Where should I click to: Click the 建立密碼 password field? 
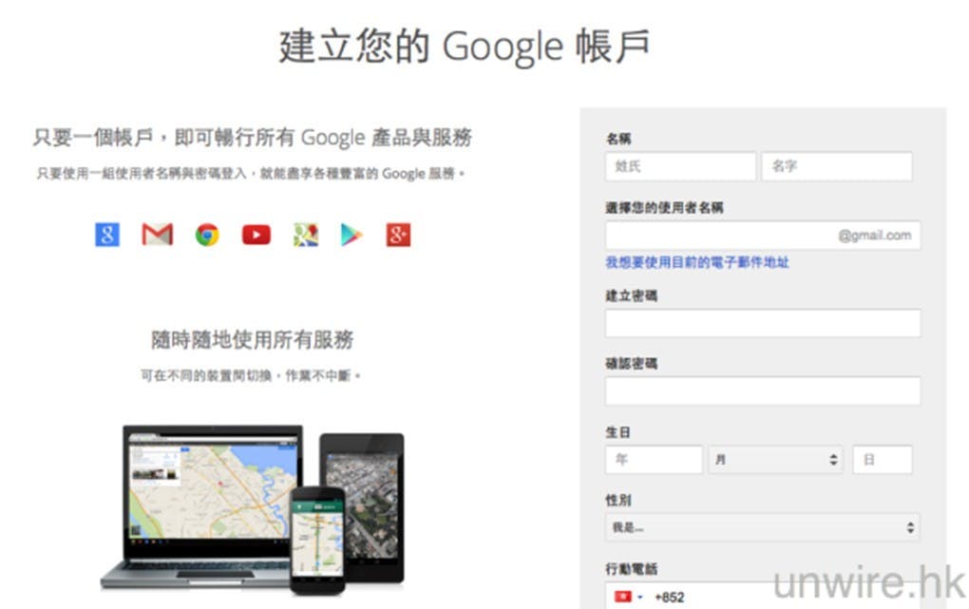pos(763,323)
